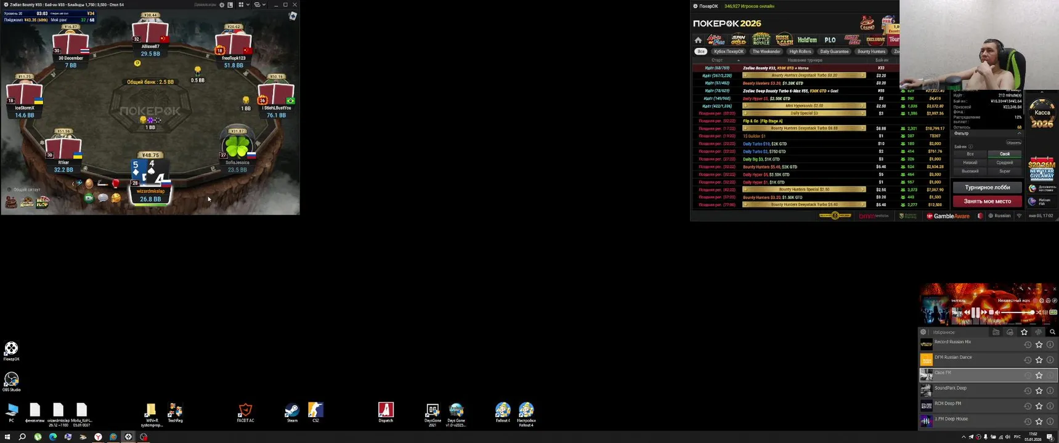Filter by Кубок ПокерОК chip
The width and height of the screenshot is (1059, 443).
pyautogui.click(x=729, y=52)
